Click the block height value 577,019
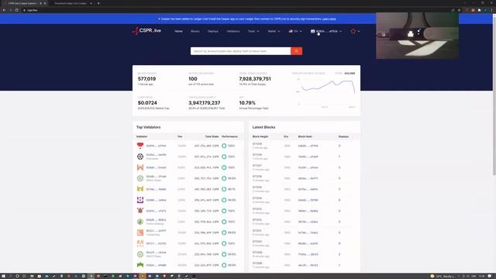The height and width of the screenshot is (279, 496). (x=146, y=79)
